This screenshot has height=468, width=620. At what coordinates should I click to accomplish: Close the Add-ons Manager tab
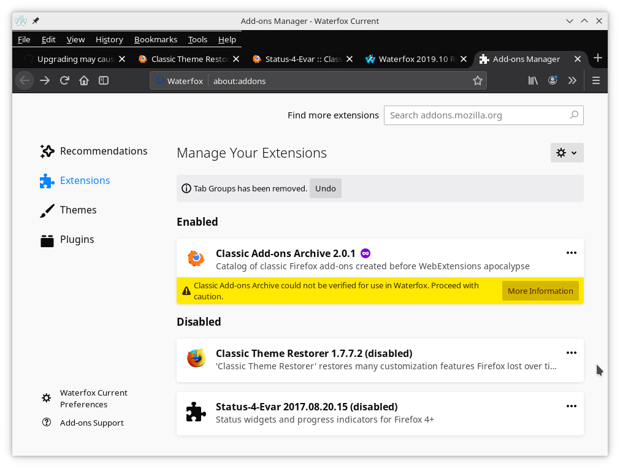pyautogui.click(x=578, y=59)
